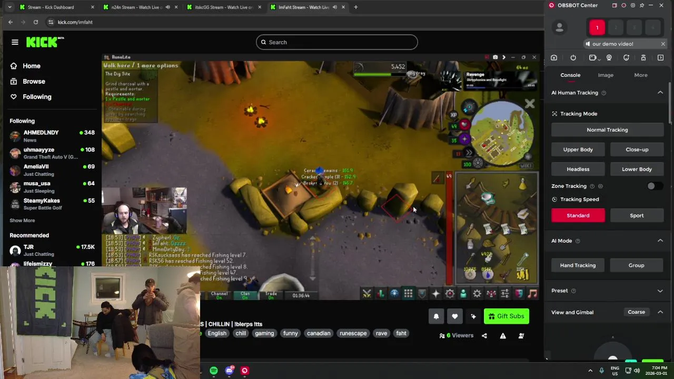Open the OBSBOT recording mode dropdown
Image resolution: width=674 pixels, height=379 pixels.
pos(594,58)
